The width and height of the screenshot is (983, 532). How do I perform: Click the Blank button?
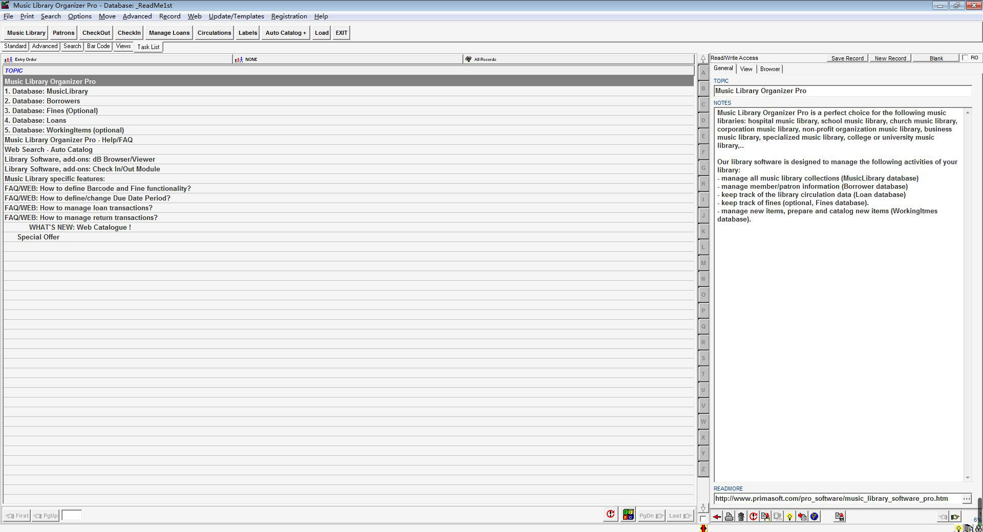point(936,58)
